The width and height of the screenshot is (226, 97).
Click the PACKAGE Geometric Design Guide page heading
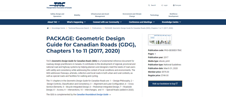tap(91, 45)
